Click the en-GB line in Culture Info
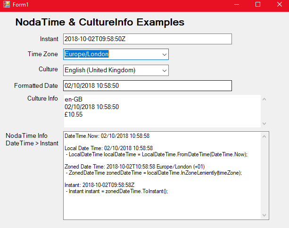This screenshot has width=289, height=228. tap(74, 99)
